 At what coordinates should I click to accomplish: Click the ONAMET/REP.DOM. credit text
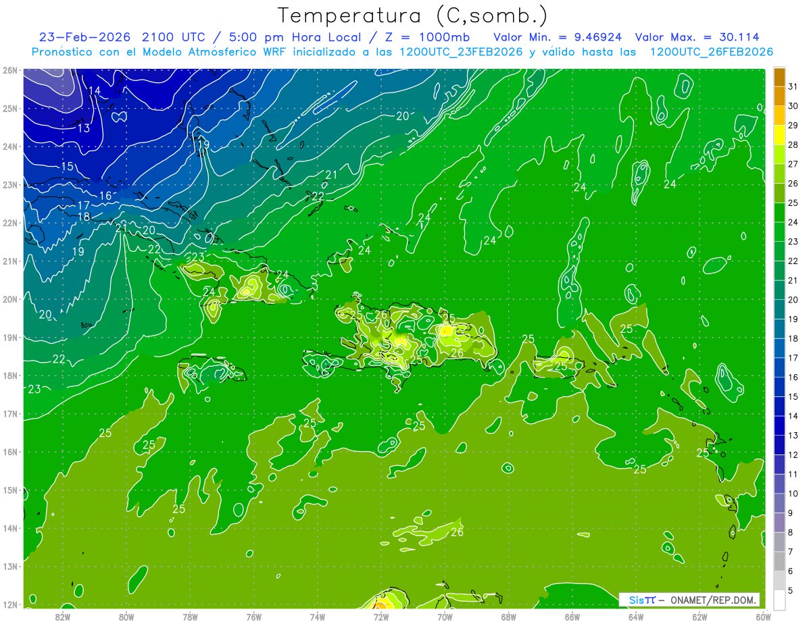point(714,600)
